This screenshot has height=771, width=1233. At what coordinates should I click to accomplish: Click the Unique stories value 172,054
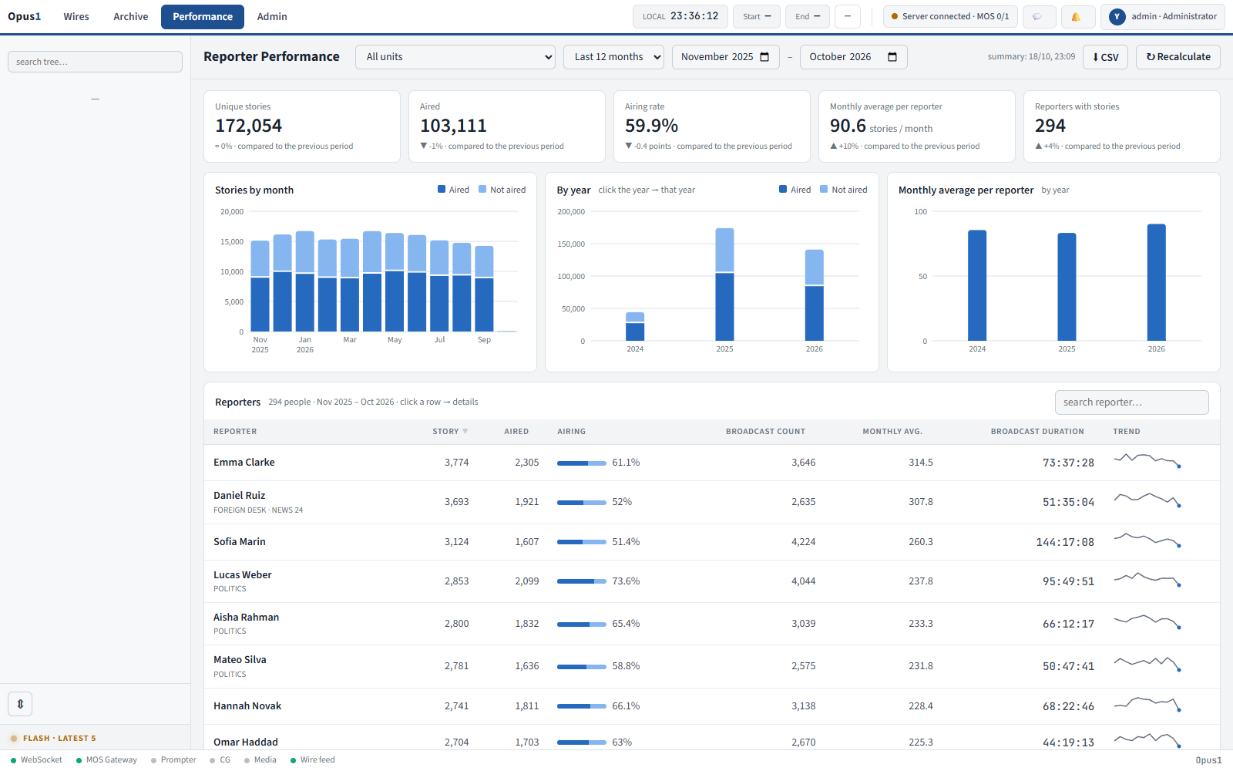pyautogui.click(x=248, y=126)
